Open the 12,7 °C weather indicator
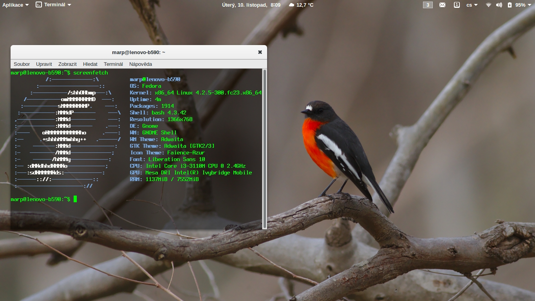This screenshot has height=301, width=535. click(305, 5)
